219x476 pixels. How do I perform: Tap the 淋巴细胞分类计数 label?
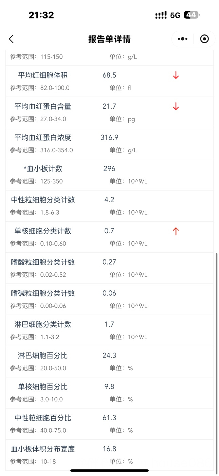[43, 324]
